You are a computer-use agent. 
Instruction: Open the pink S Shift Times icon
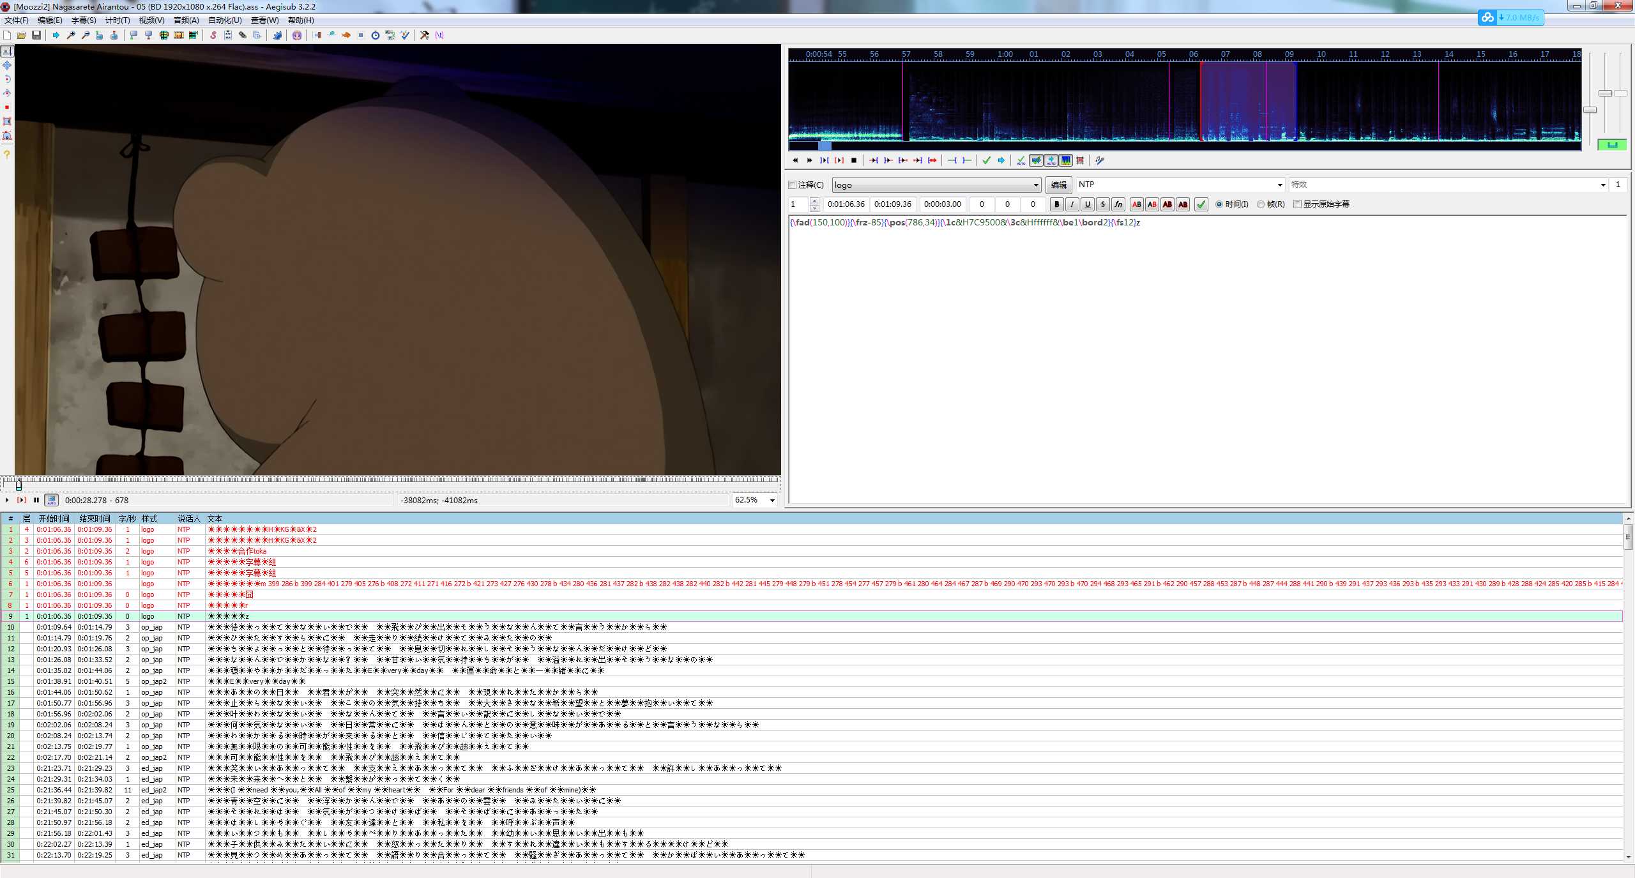point(213,35)
